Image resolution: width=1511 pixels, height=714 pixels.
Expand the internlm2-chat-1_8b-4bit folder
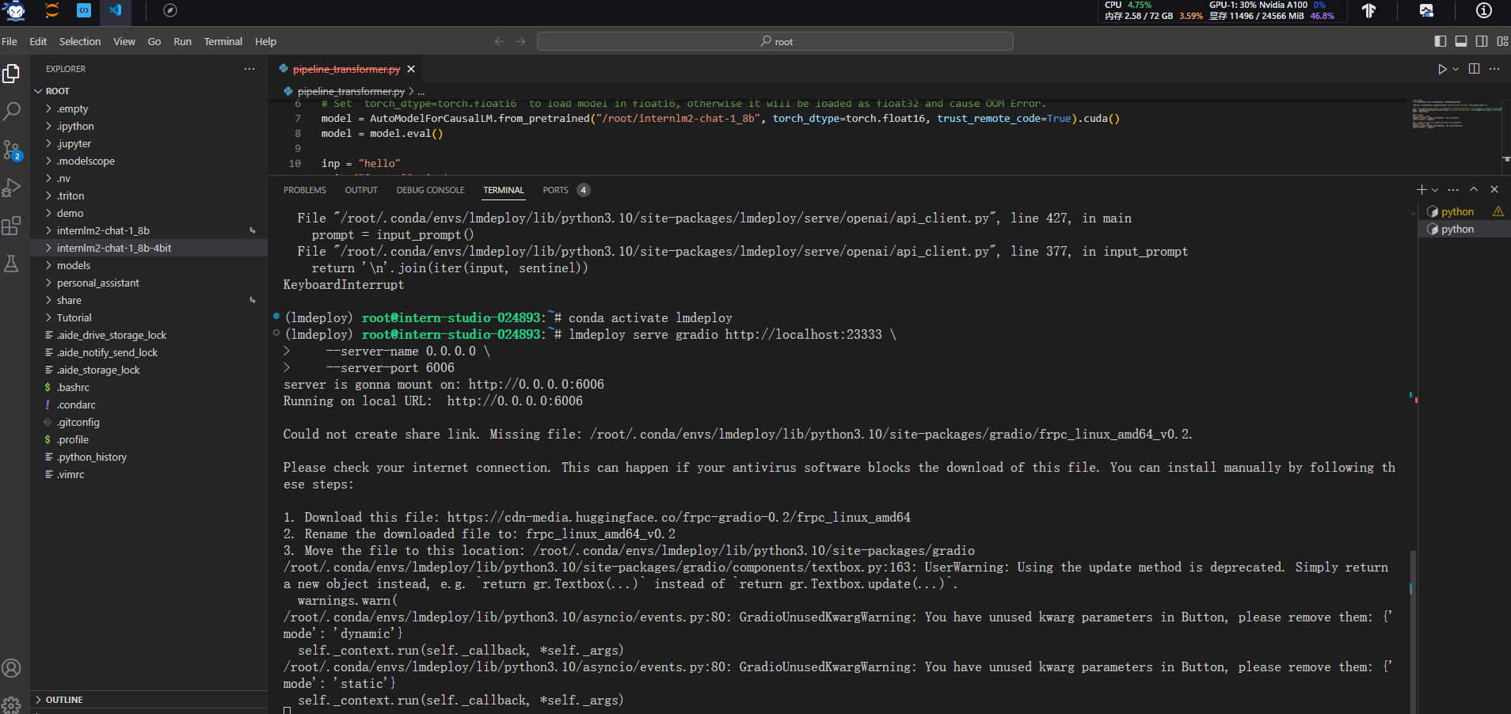tap(149, 248)
